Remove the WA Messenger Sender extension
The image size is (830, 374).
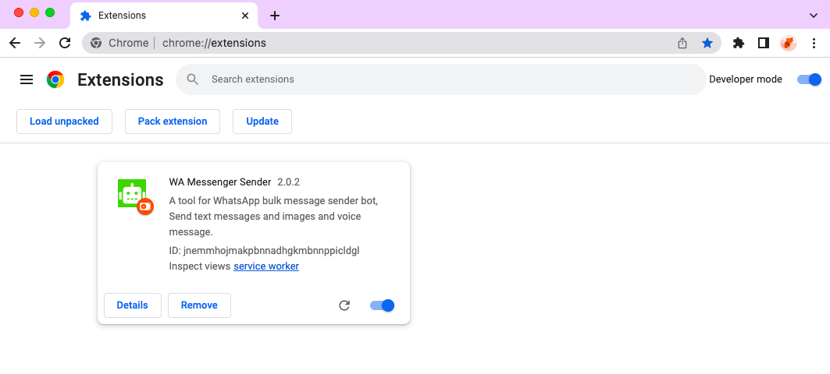(199, 305)
